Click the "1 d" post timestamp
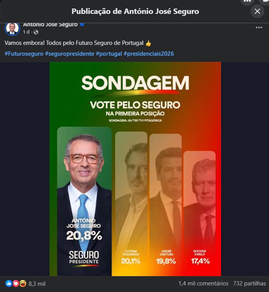Screen dimensions: 269x292 pyautogui.click(x=26, y=32)
